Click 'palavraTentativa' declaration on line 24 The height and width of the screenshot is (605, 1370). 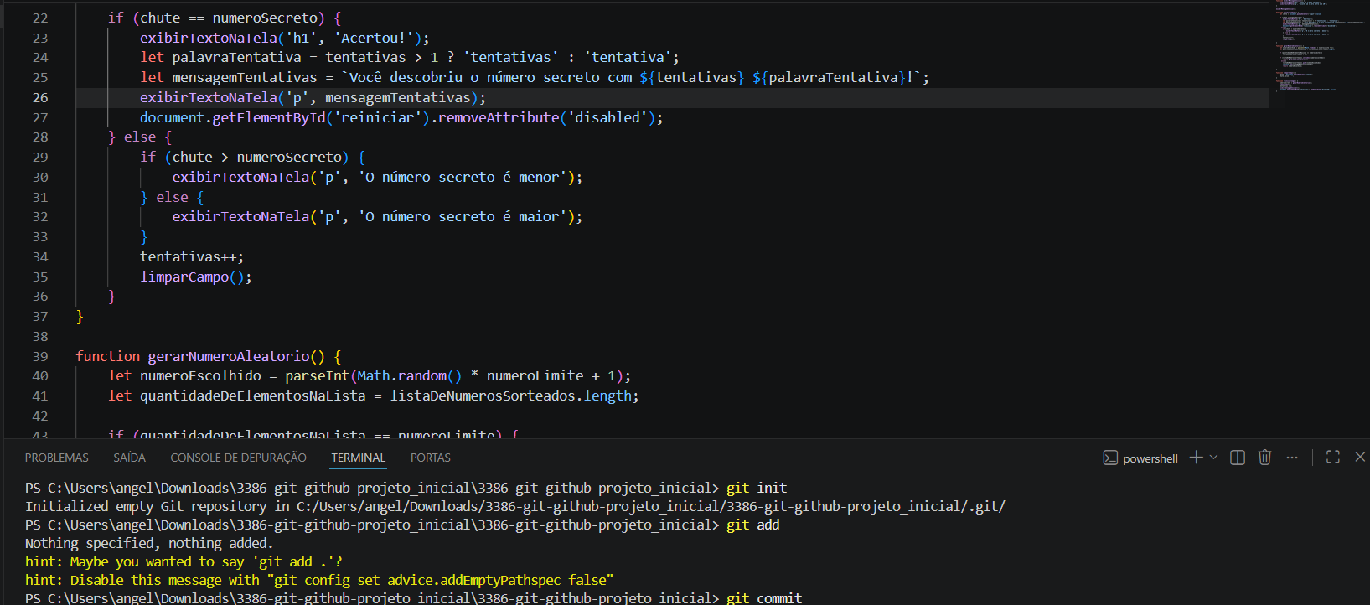(236, 57)
